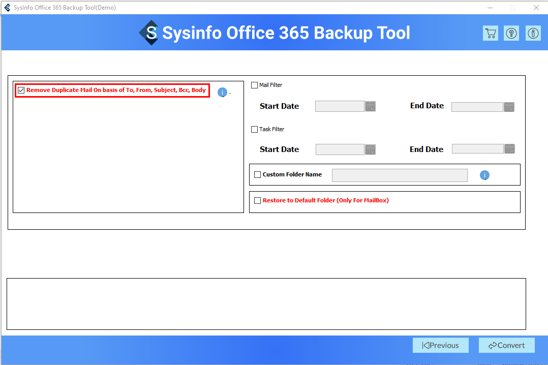Check Restore to Default Folder option
Viewport: 548px width, 365px height.
257,200
